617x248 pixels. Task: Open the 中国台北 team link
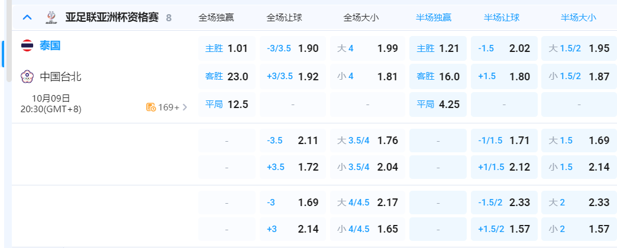(x=60, y=76)
